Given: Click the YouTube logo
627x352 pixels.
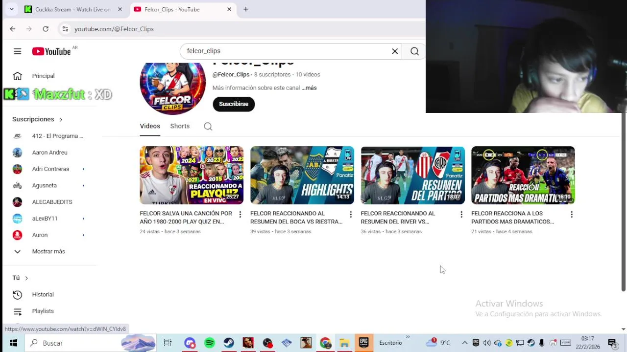Looking at the screenshot, I should click(x=51, y=51).
